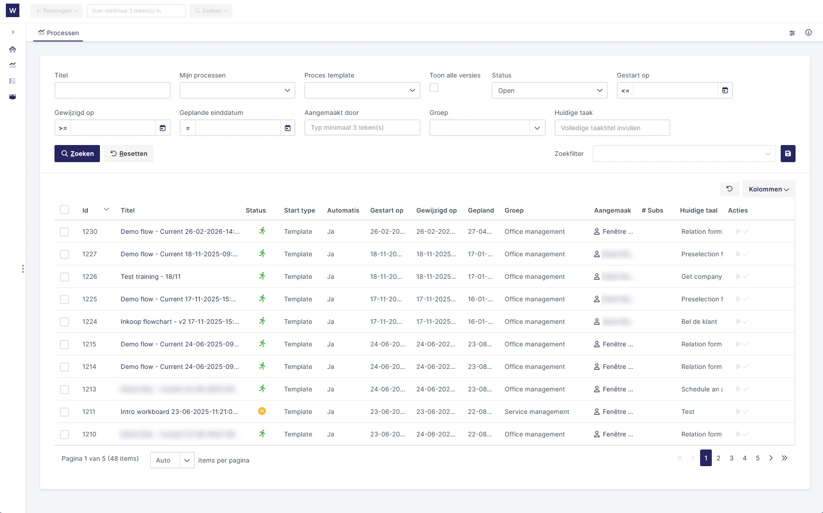Screen dimensions: 823x513
Task: Select the checkbox for process 1230
Action: 64,232
